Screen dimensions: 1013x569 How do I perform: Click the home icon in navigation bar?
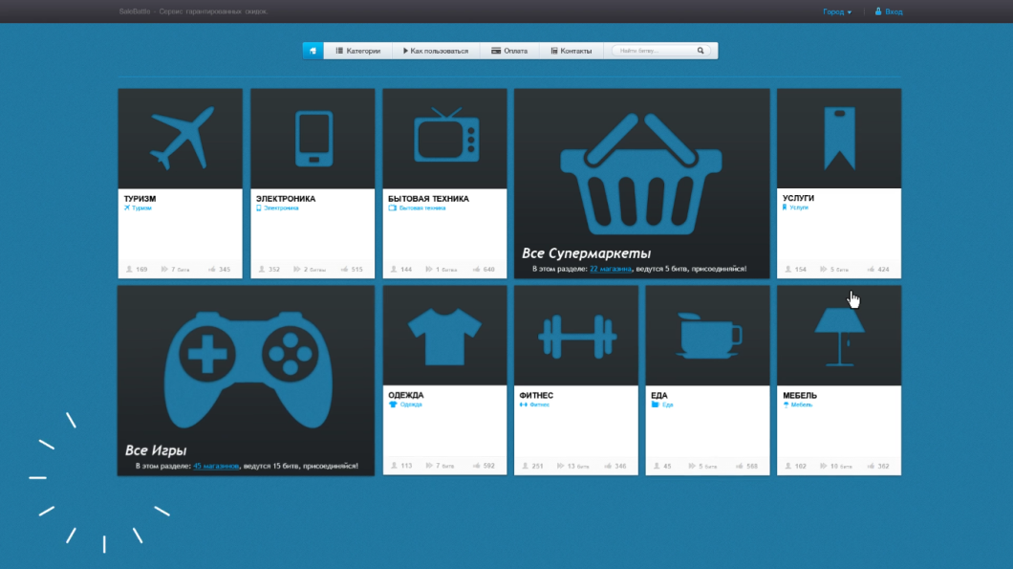click(x=313, y=51)
